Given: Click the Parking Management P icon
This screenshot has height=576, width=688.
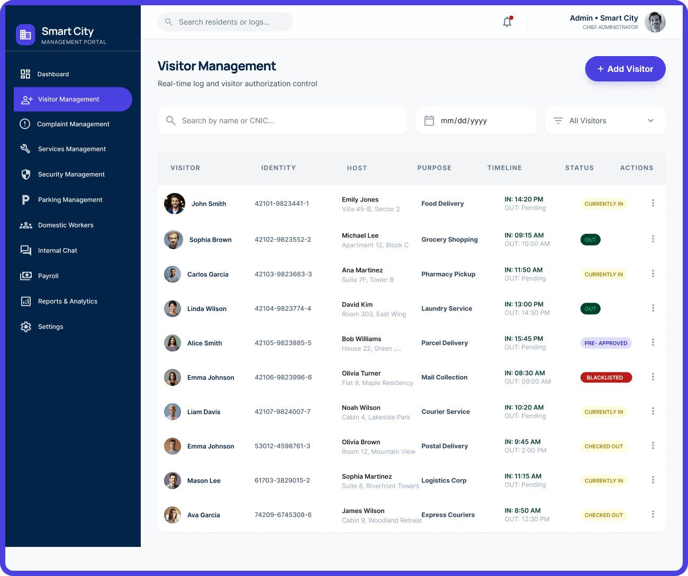Looking at the screenshot, I should [x=25, y=199].
